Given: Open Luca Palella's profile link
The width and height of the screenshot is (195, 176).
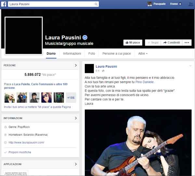Looking at the screenshot, I should pyautogui.click(x=22, y=84).
